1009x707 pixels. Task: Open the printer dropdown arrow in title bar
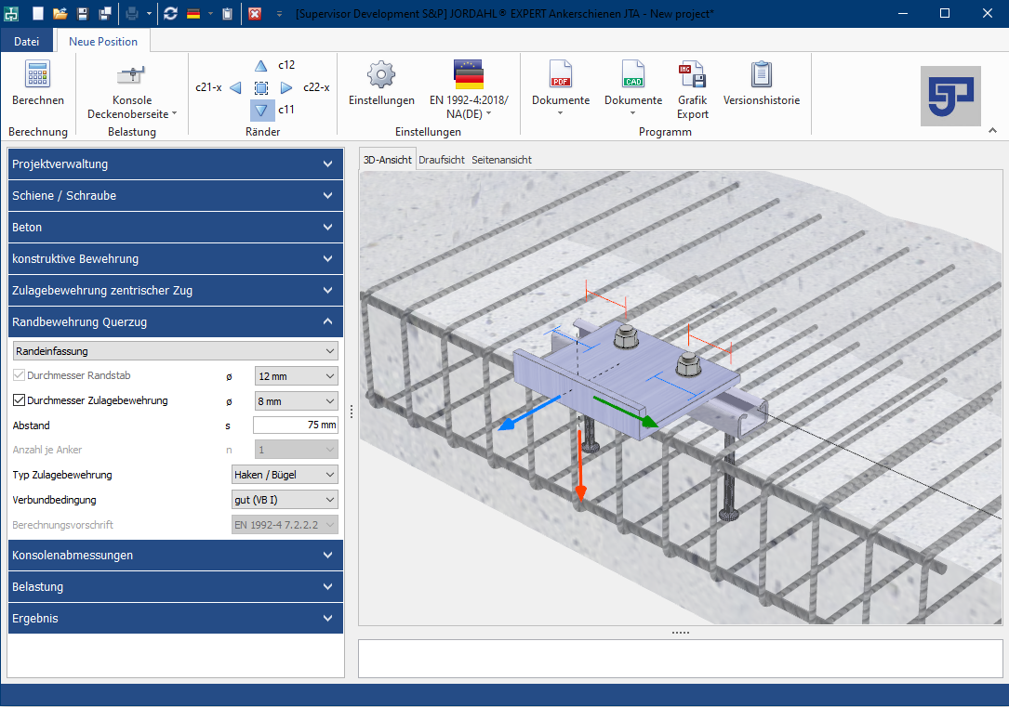click(x=149, y=14)
